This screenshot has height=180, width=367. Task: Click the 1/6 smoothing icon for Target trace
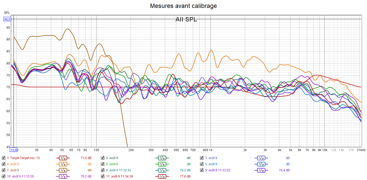click(63, 158)
